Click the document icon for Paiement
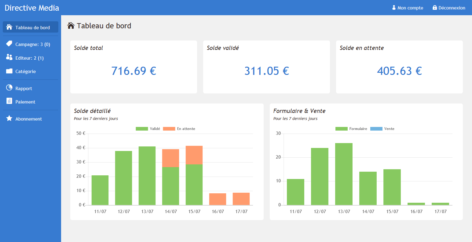472x242 pixels. [9, 101]
